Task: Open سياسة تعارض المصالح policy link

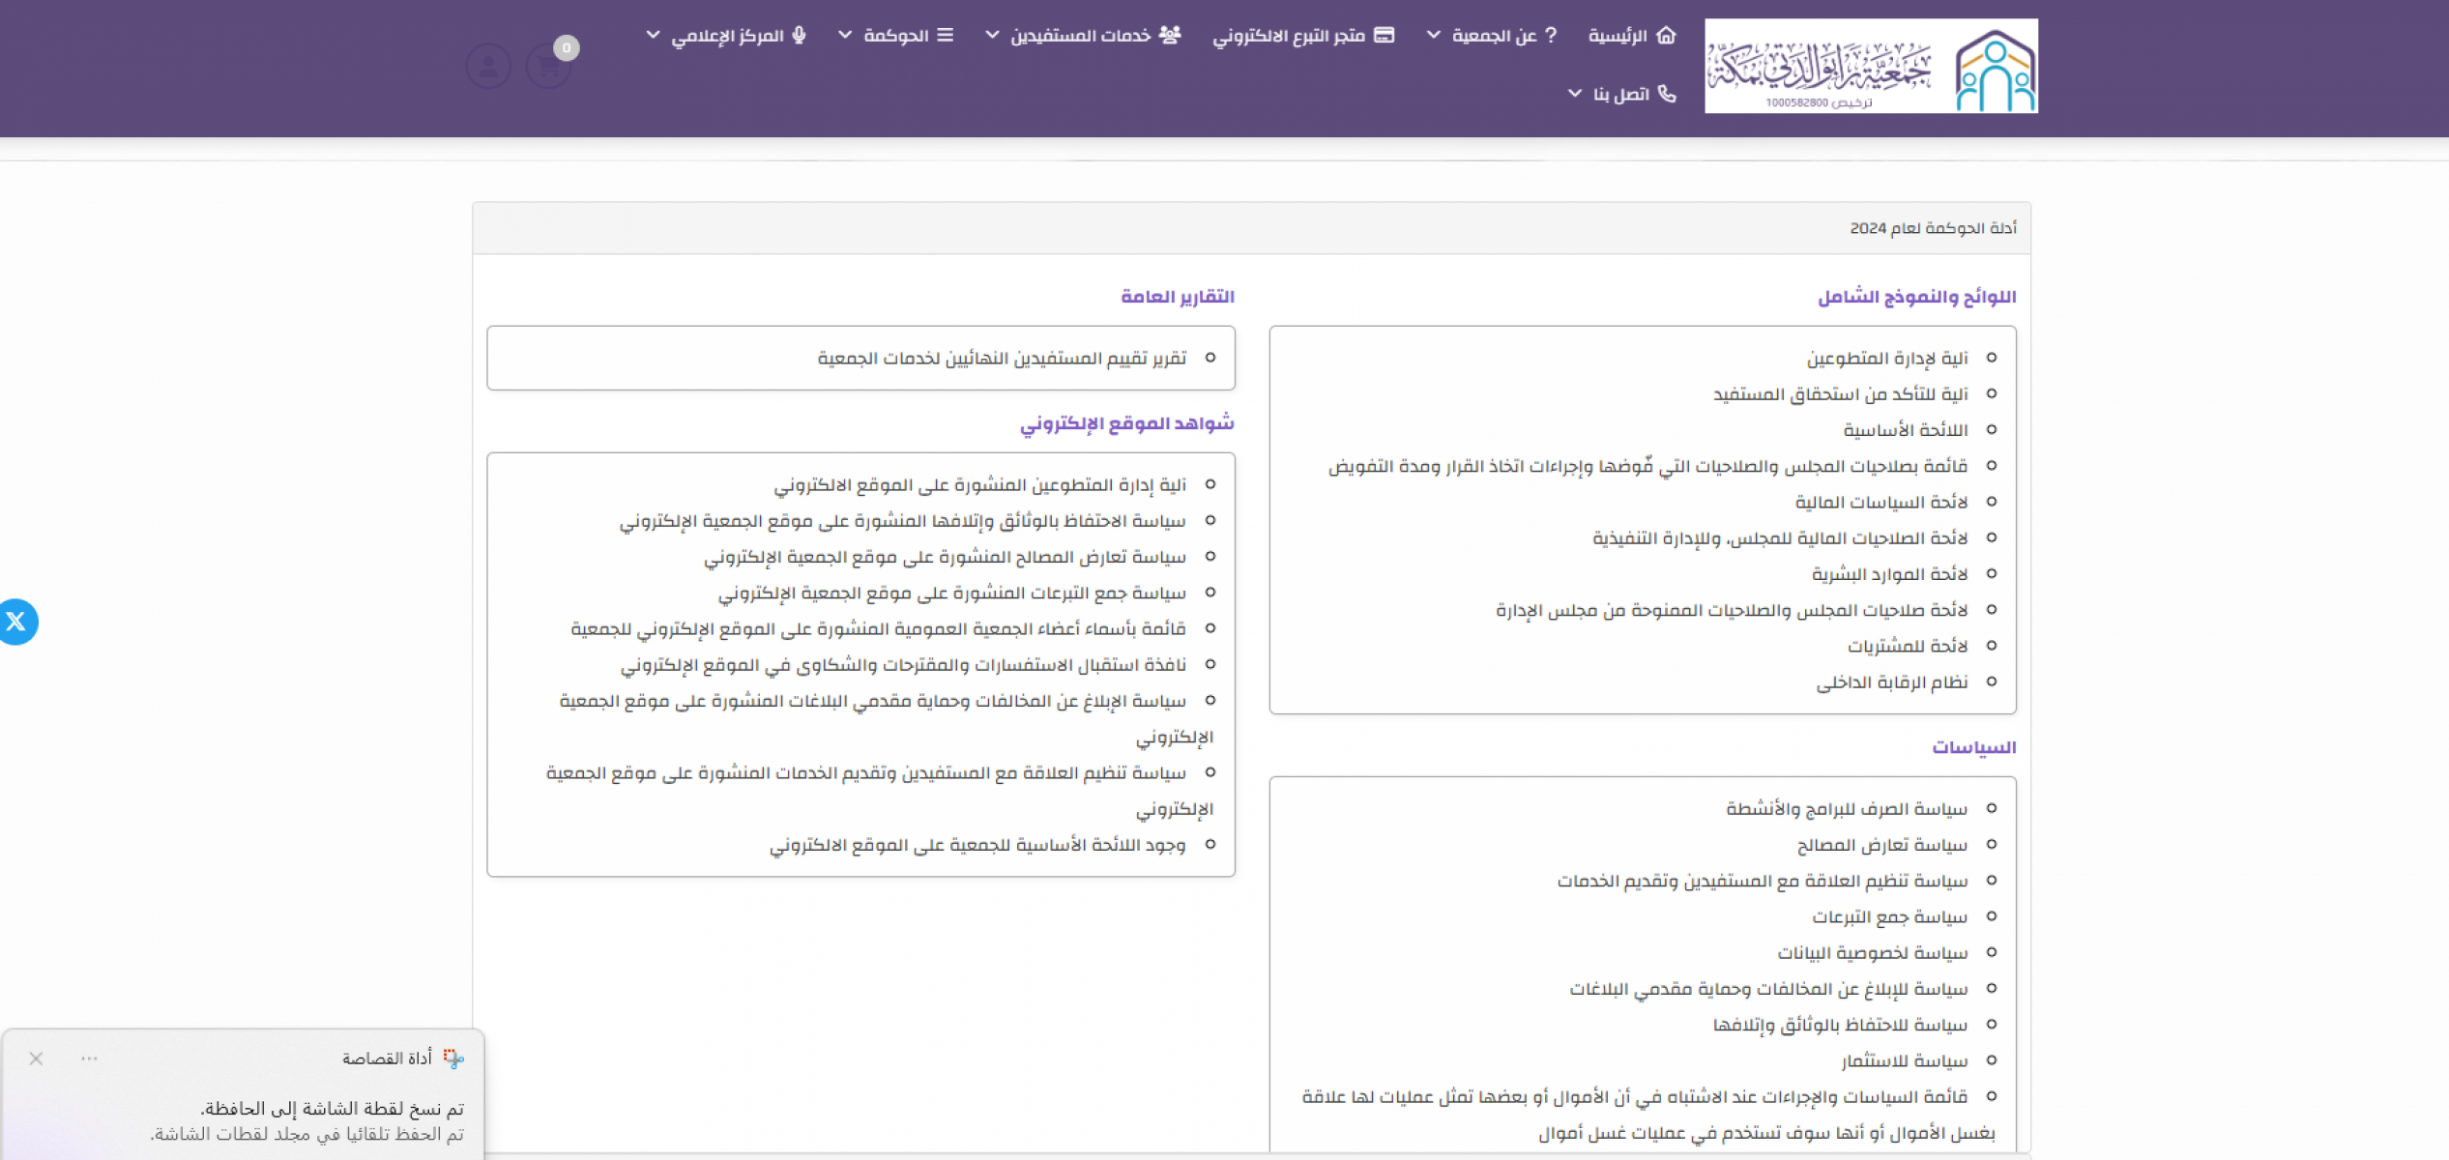Action: click(x=1881, y=846)
